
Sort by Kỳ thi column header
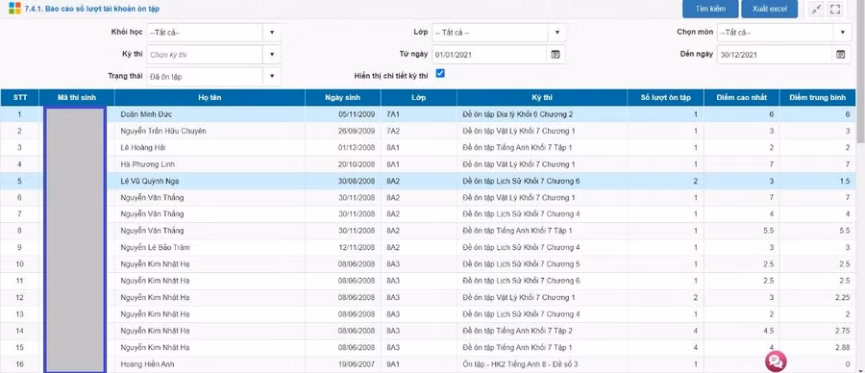point(542,97)
